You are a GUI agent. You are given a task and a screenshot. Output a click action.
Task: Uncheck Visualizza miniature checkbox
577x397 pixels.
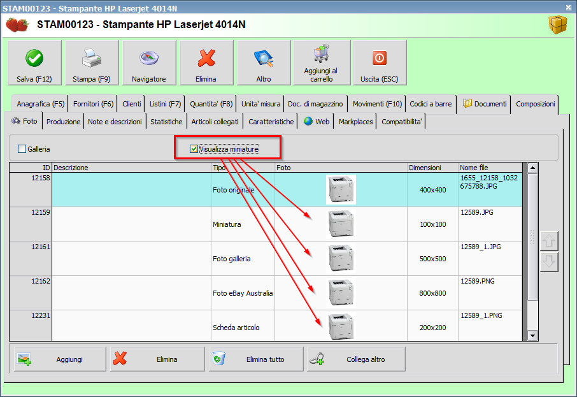[194, 148]
